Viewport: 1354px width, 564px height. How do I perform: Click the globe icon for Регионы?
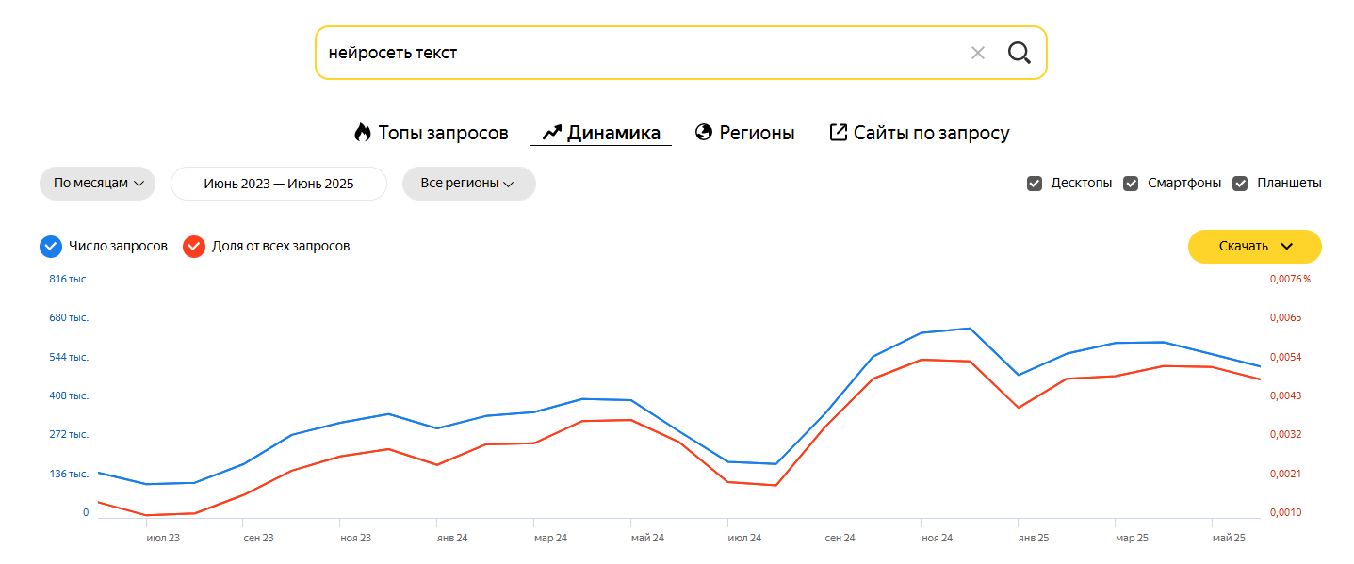coord(703,133)
